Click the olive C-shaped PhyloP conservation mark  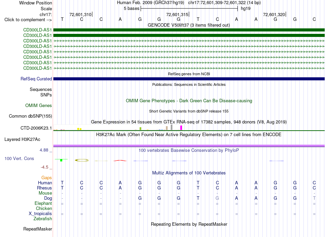82,160
